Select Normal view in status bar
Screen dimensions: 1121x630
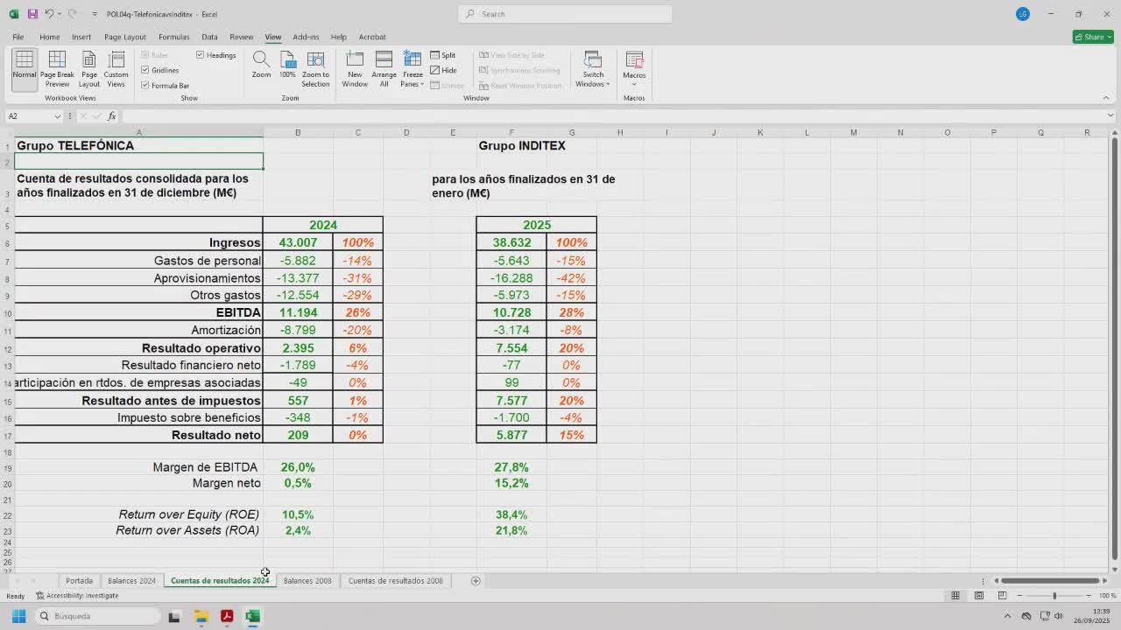(x=955, y=596)
